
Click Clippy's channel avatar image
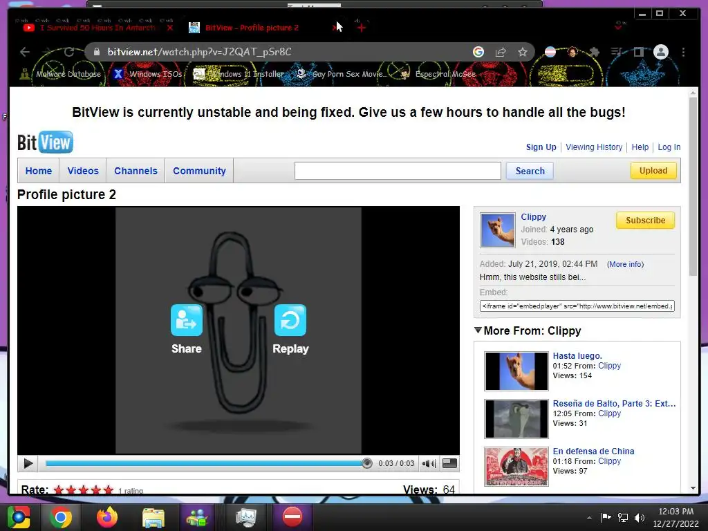coord(498,230)
